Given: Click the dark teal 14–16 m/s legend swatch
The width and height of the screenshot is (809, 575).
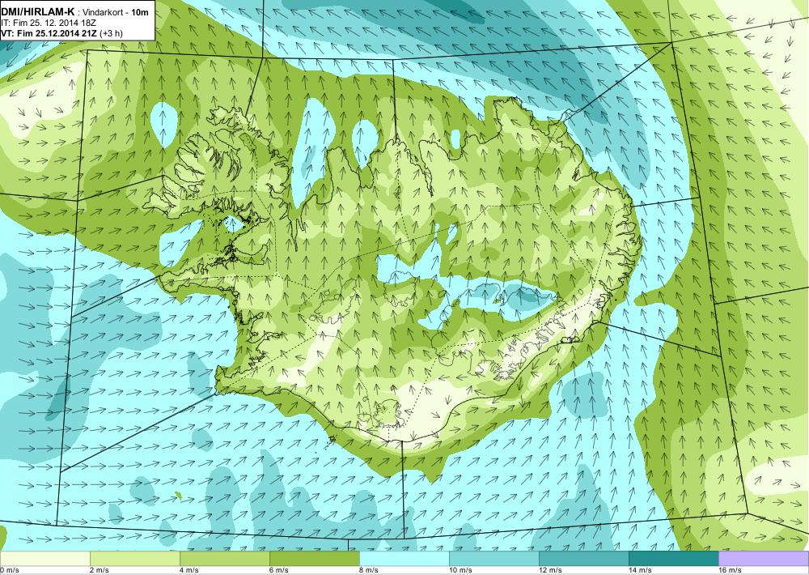Looking at the screenshot, I should (x=673, y=559).
